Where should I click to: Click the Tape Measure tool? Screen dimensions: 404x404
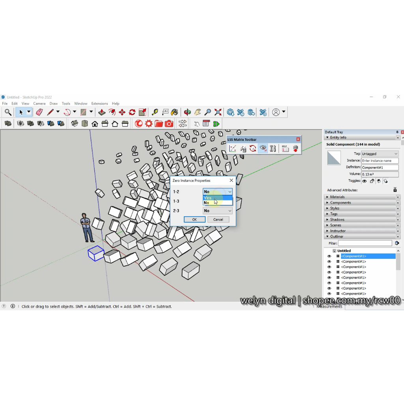(155, 112)
